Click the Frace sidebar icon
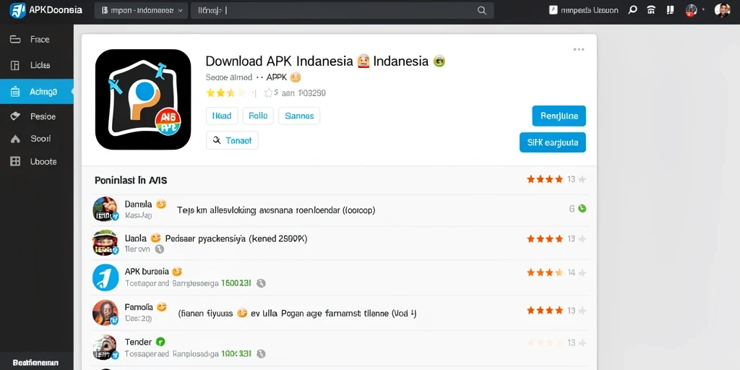This screenshot has height=370, width=740. [x=15, y=40]
